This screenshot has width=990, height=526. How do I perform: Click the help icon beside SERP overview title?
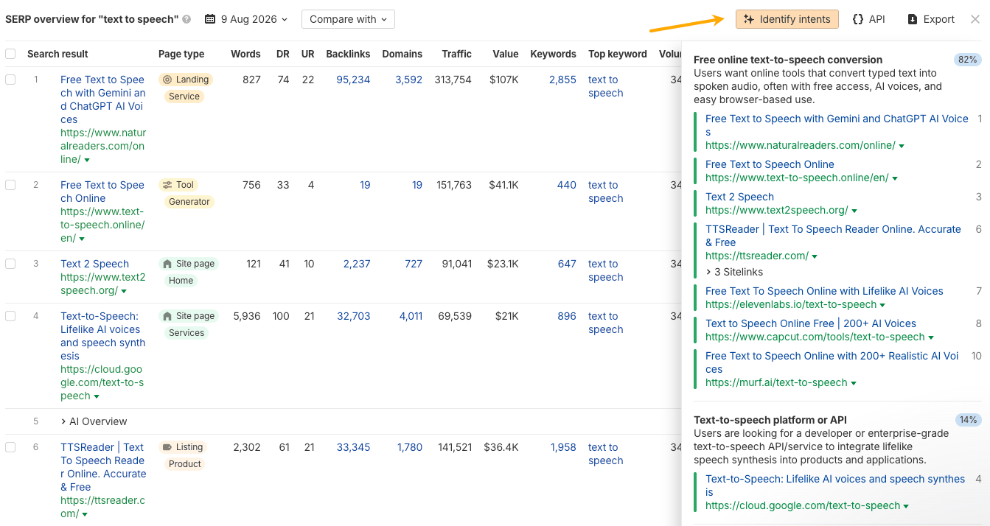(x=187, y=20)
